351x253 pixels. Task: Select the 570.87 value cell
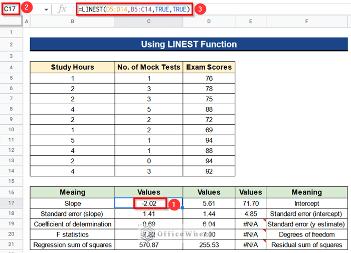click(x=149, y=244)
